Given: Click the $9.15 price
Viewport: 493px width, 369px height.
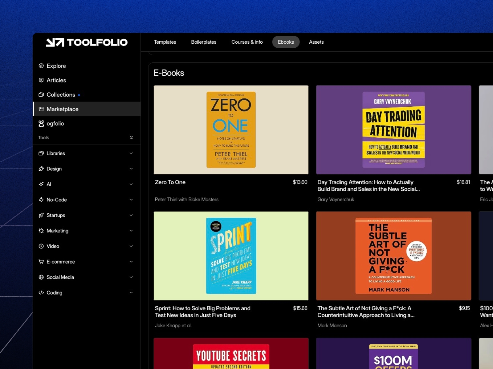Looking at the screenshot, I should pyautogui.click(x=464, y=308).
